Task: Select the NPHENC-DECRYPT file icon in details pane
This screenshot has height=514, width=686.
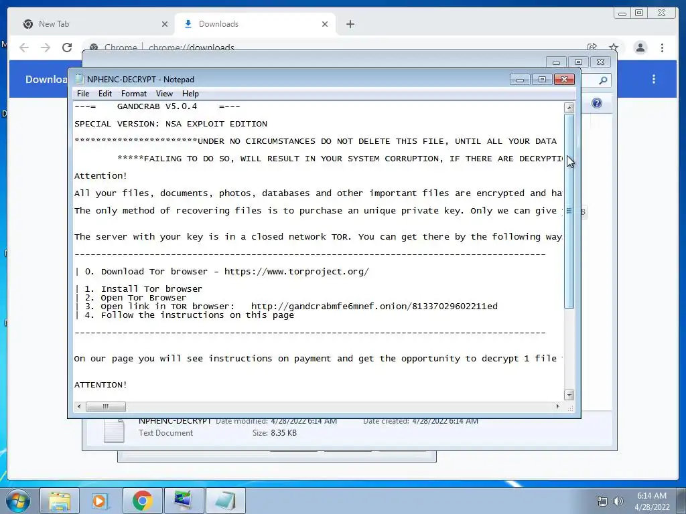Action: click(x=114, y=430)
